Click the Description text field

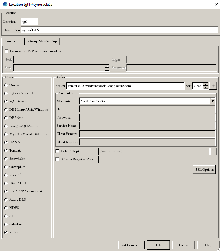click(119, 30)
